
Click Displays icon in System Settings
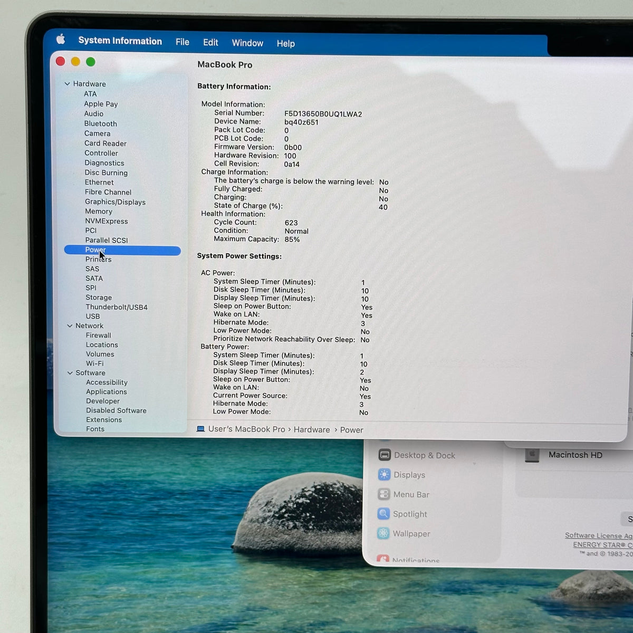(384, 474)
